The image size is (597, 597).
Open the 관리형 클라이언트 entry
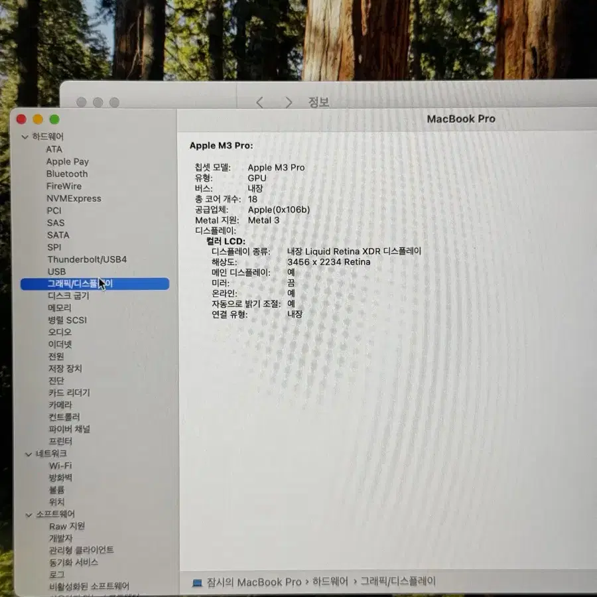point(82,550)
